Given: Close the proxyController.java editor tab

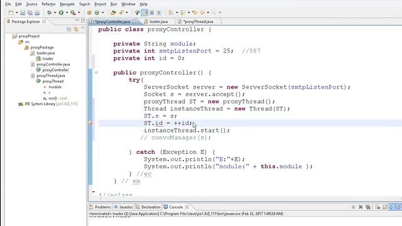Looking at the screenshot, I should pyautogui.click(x=134, y=21).
